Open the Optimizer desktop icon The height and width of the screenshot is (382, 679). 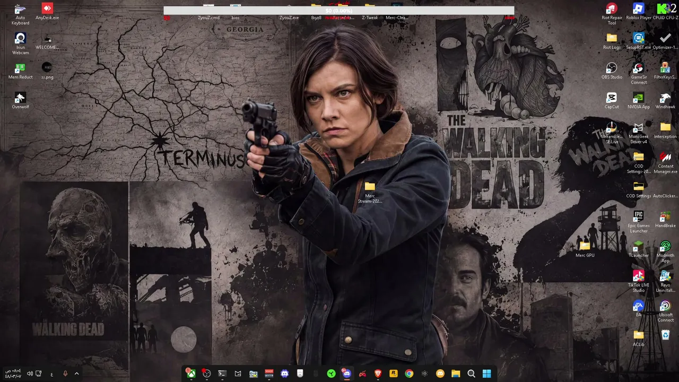[x=665, y=41]
